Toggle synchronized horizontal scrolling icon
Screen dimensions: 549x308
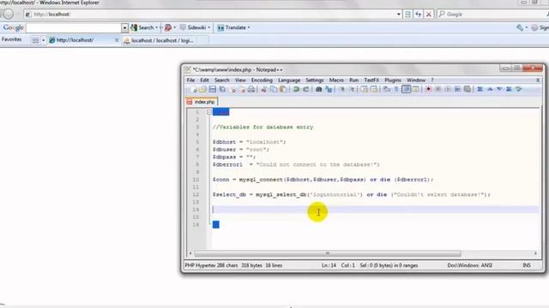(374, 89)
